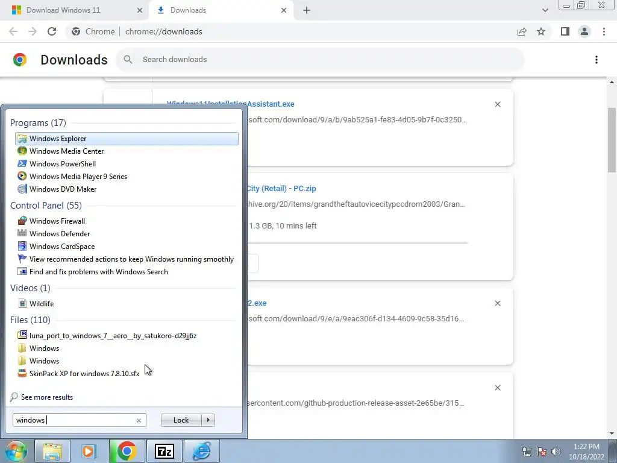Open the taskbar clock showing 1:22 PM
This screenshot has width=617, height=463.
point(586,452)
